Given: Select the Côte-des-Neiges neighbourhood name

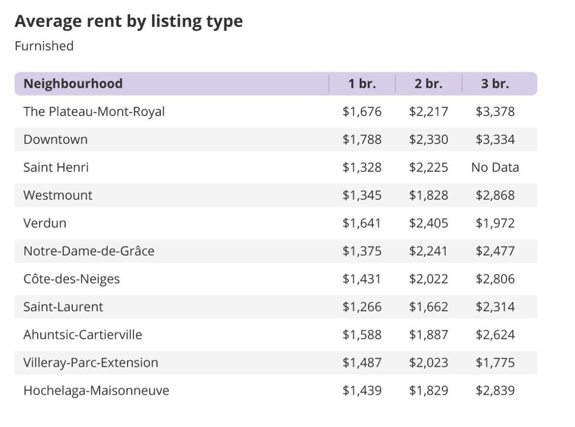Looking at the screenshot, I should (71, 279).
